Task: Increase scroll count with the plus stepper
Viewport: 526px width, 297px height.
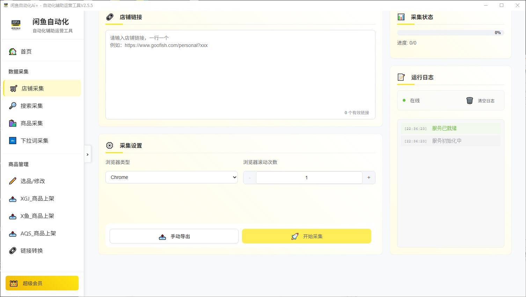Action: (368, 177)
